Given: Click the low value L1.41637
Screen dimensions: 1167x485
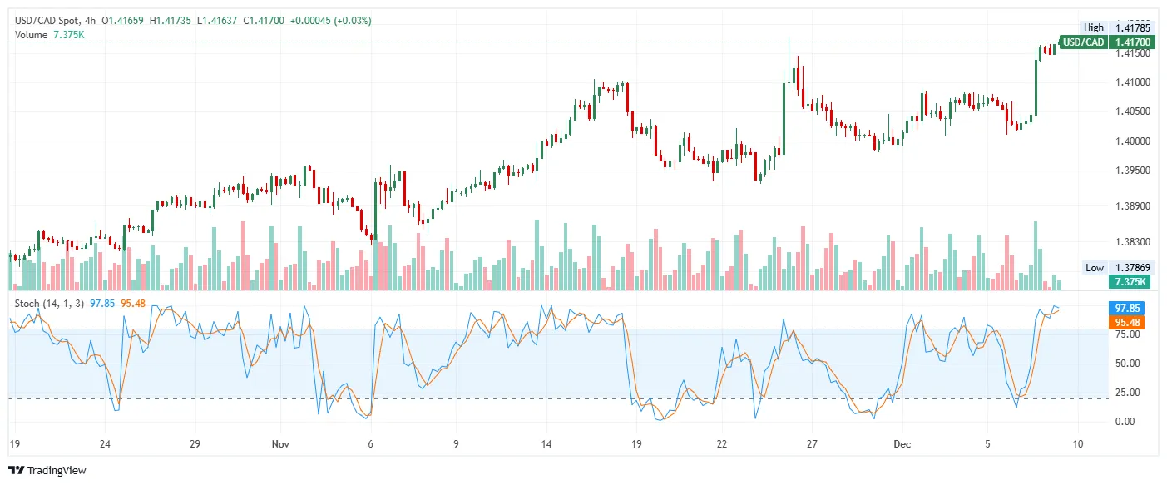Looking at the screenshot, I should tap(217, 20).
